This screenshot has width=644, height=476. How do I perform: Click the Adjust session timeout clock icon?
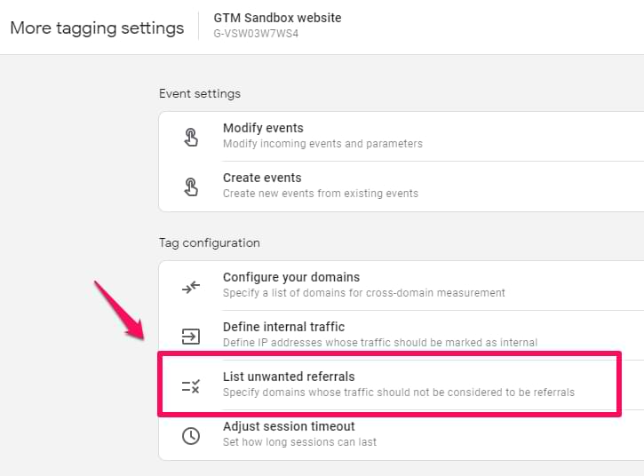pyautogui.click(x=191, y=435)
